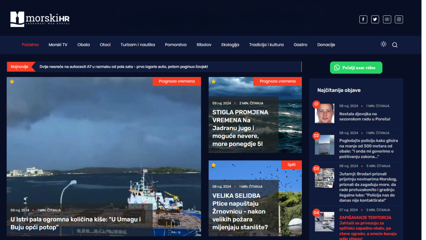This screenshot has height=240, width=426.
Task: Click the morski HR logo
Action: pos(40,19)
